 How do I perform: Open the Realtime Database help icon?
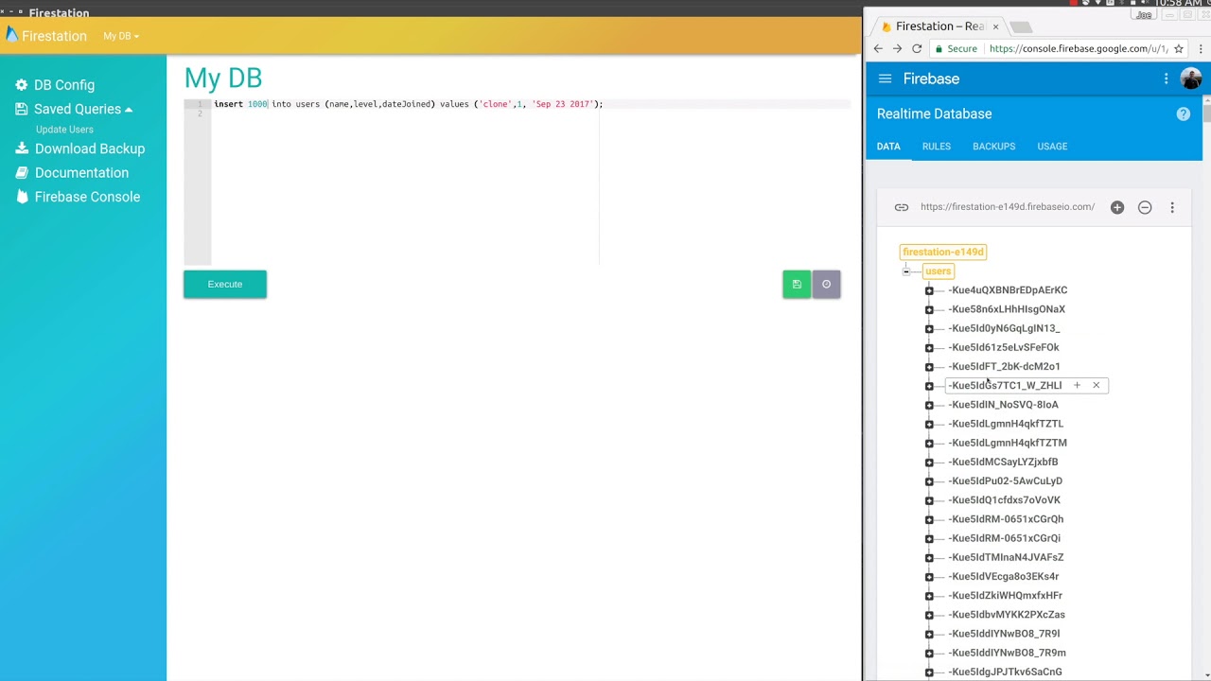coord(1183,113)
